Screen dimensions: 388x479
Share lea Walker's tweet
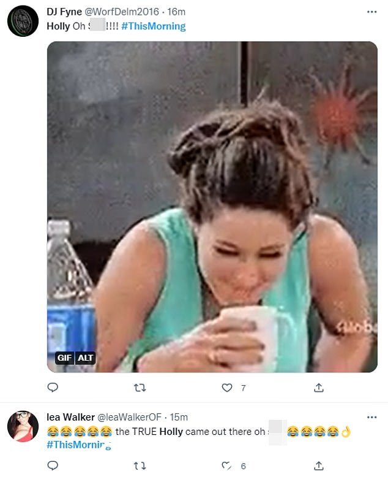click(x=318, y=466)
